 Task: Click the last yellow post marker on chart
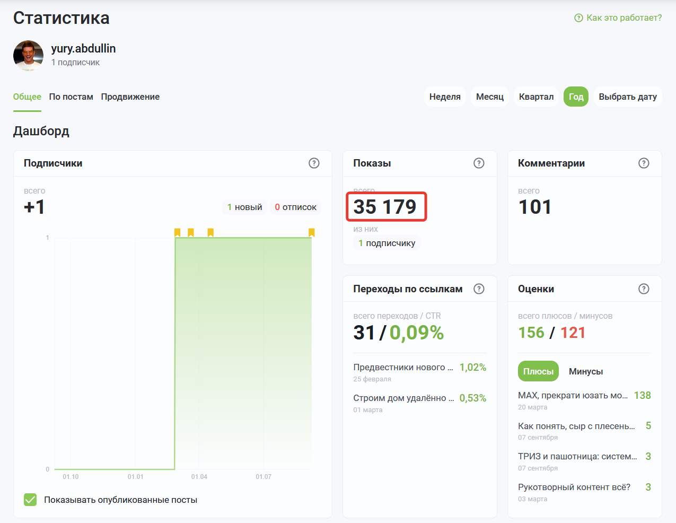click(x=312, y=232)
